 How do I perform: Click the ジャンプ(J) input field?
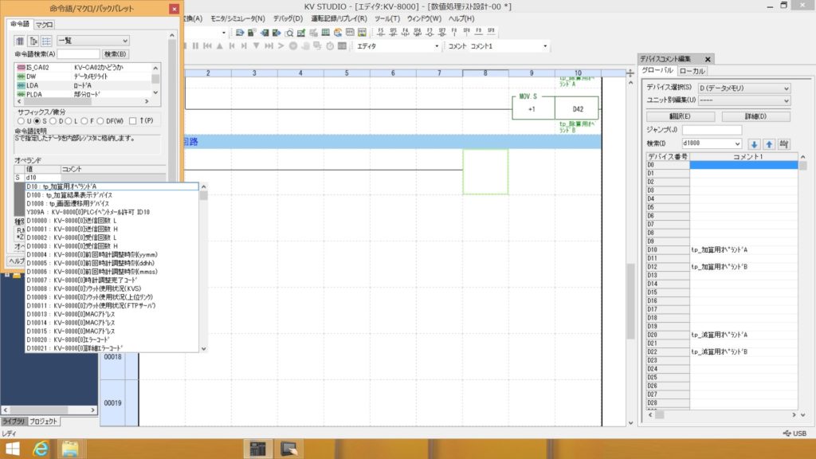(x=712, y=130)
